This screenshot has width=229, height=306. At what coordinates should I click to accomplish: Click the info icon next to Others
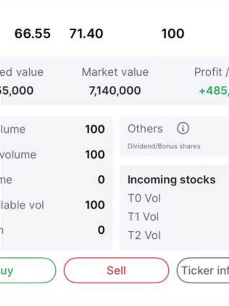[183, 129]
